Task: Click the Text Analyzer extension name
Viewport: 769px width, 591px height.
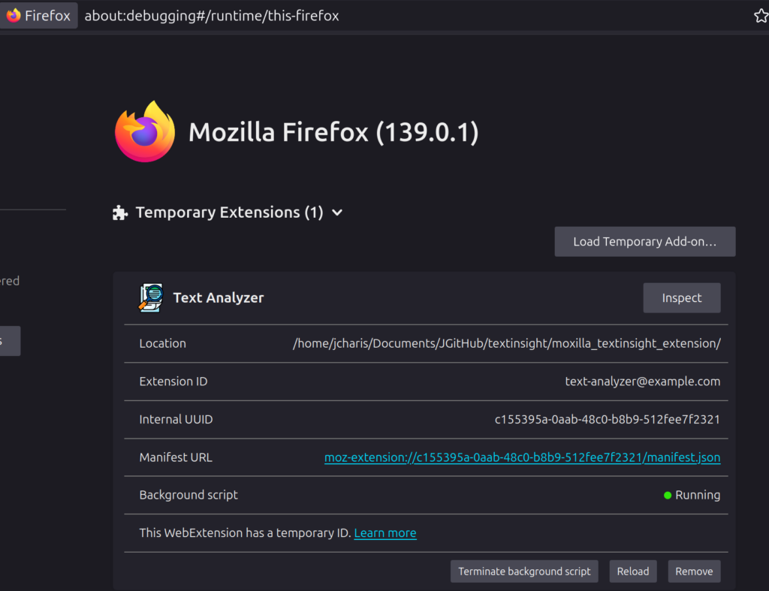Action: pos(219,297)
